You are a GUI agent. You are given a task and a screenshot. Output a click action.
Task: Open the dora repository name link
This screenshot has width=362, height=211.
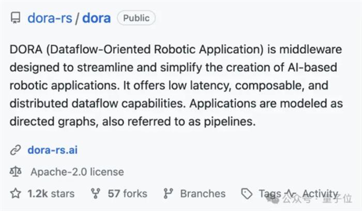pyautogui.click(x=97, y=18)
